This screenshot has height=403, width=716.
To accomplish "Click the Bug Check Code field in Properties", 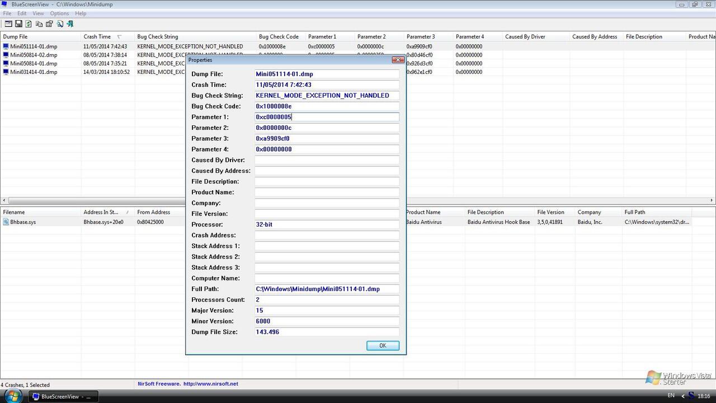I will [327, 106].
